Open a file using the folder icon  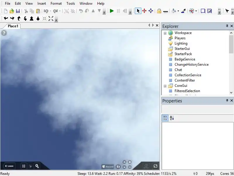point(12,11)
